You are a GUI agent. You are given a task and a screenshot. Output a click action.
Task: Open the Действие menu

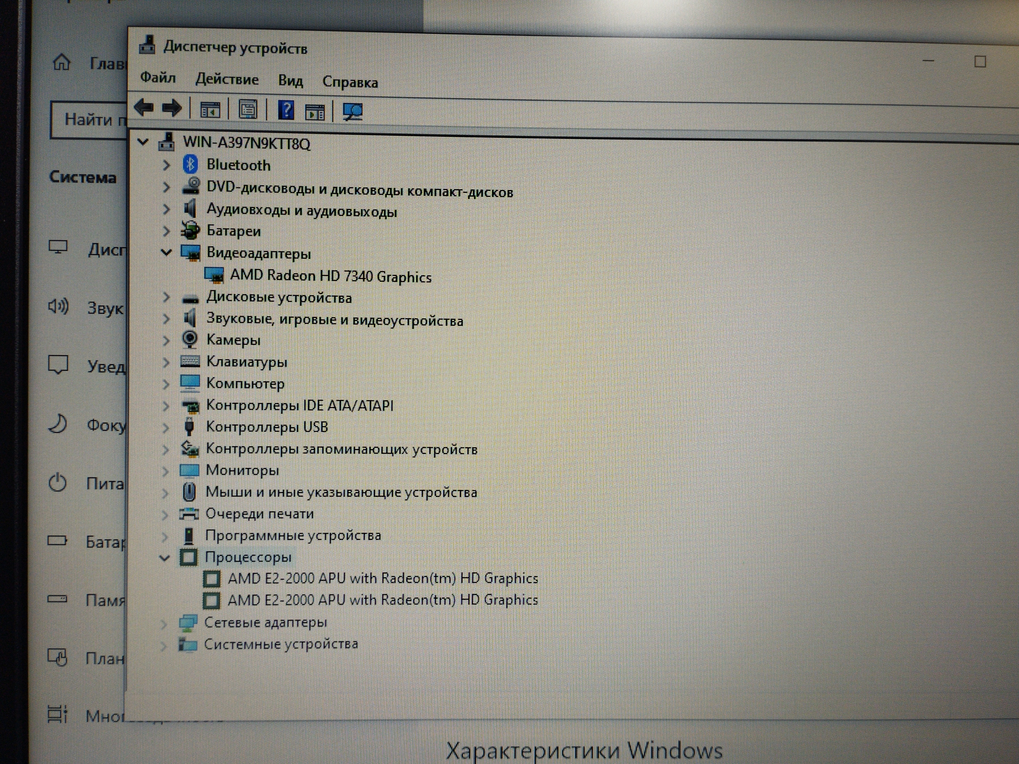point(227,80)
